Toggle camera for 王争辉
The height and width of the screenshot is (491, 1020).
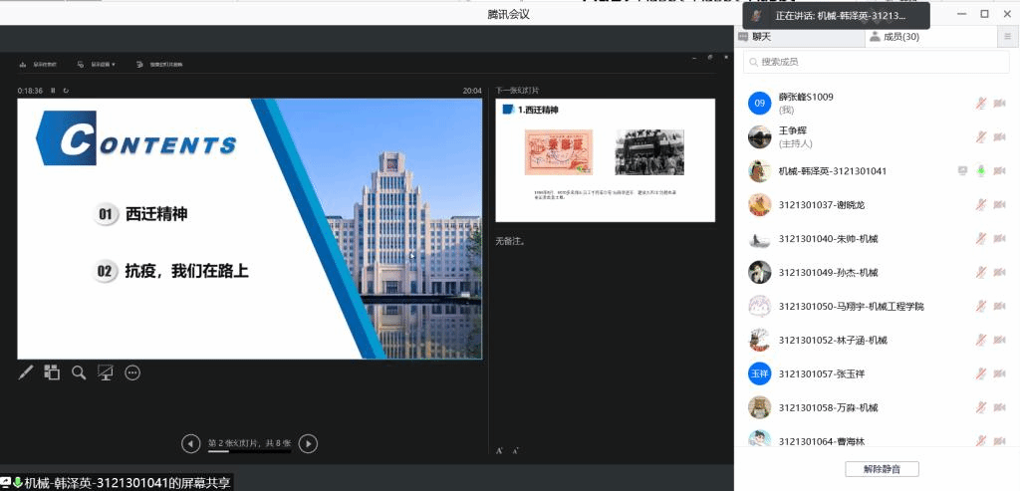coord(999,136)
